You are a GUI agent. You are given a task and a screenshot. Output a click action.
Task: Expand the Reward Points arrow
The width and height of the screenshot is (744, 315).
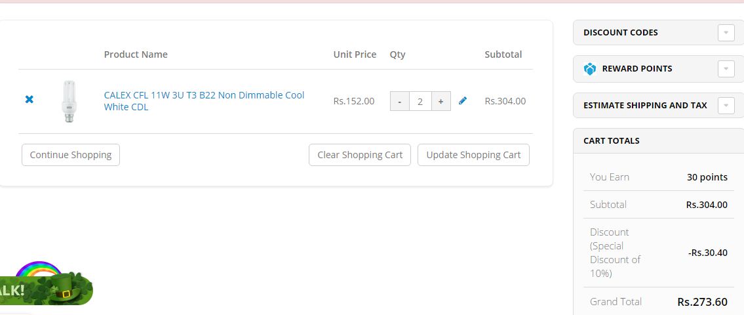pos(726,68)
